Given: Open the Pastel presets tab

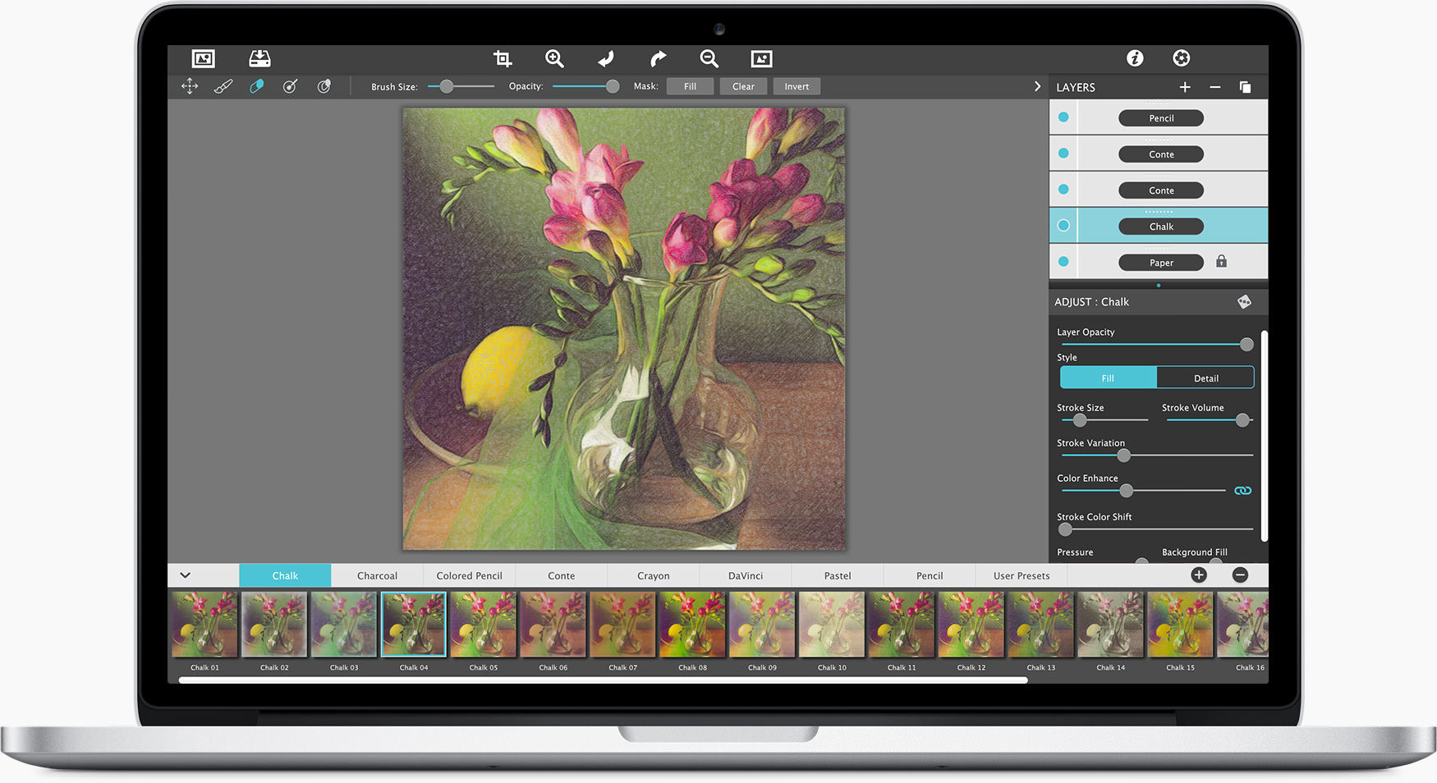Looking at the screenshot, I should 837,575.
